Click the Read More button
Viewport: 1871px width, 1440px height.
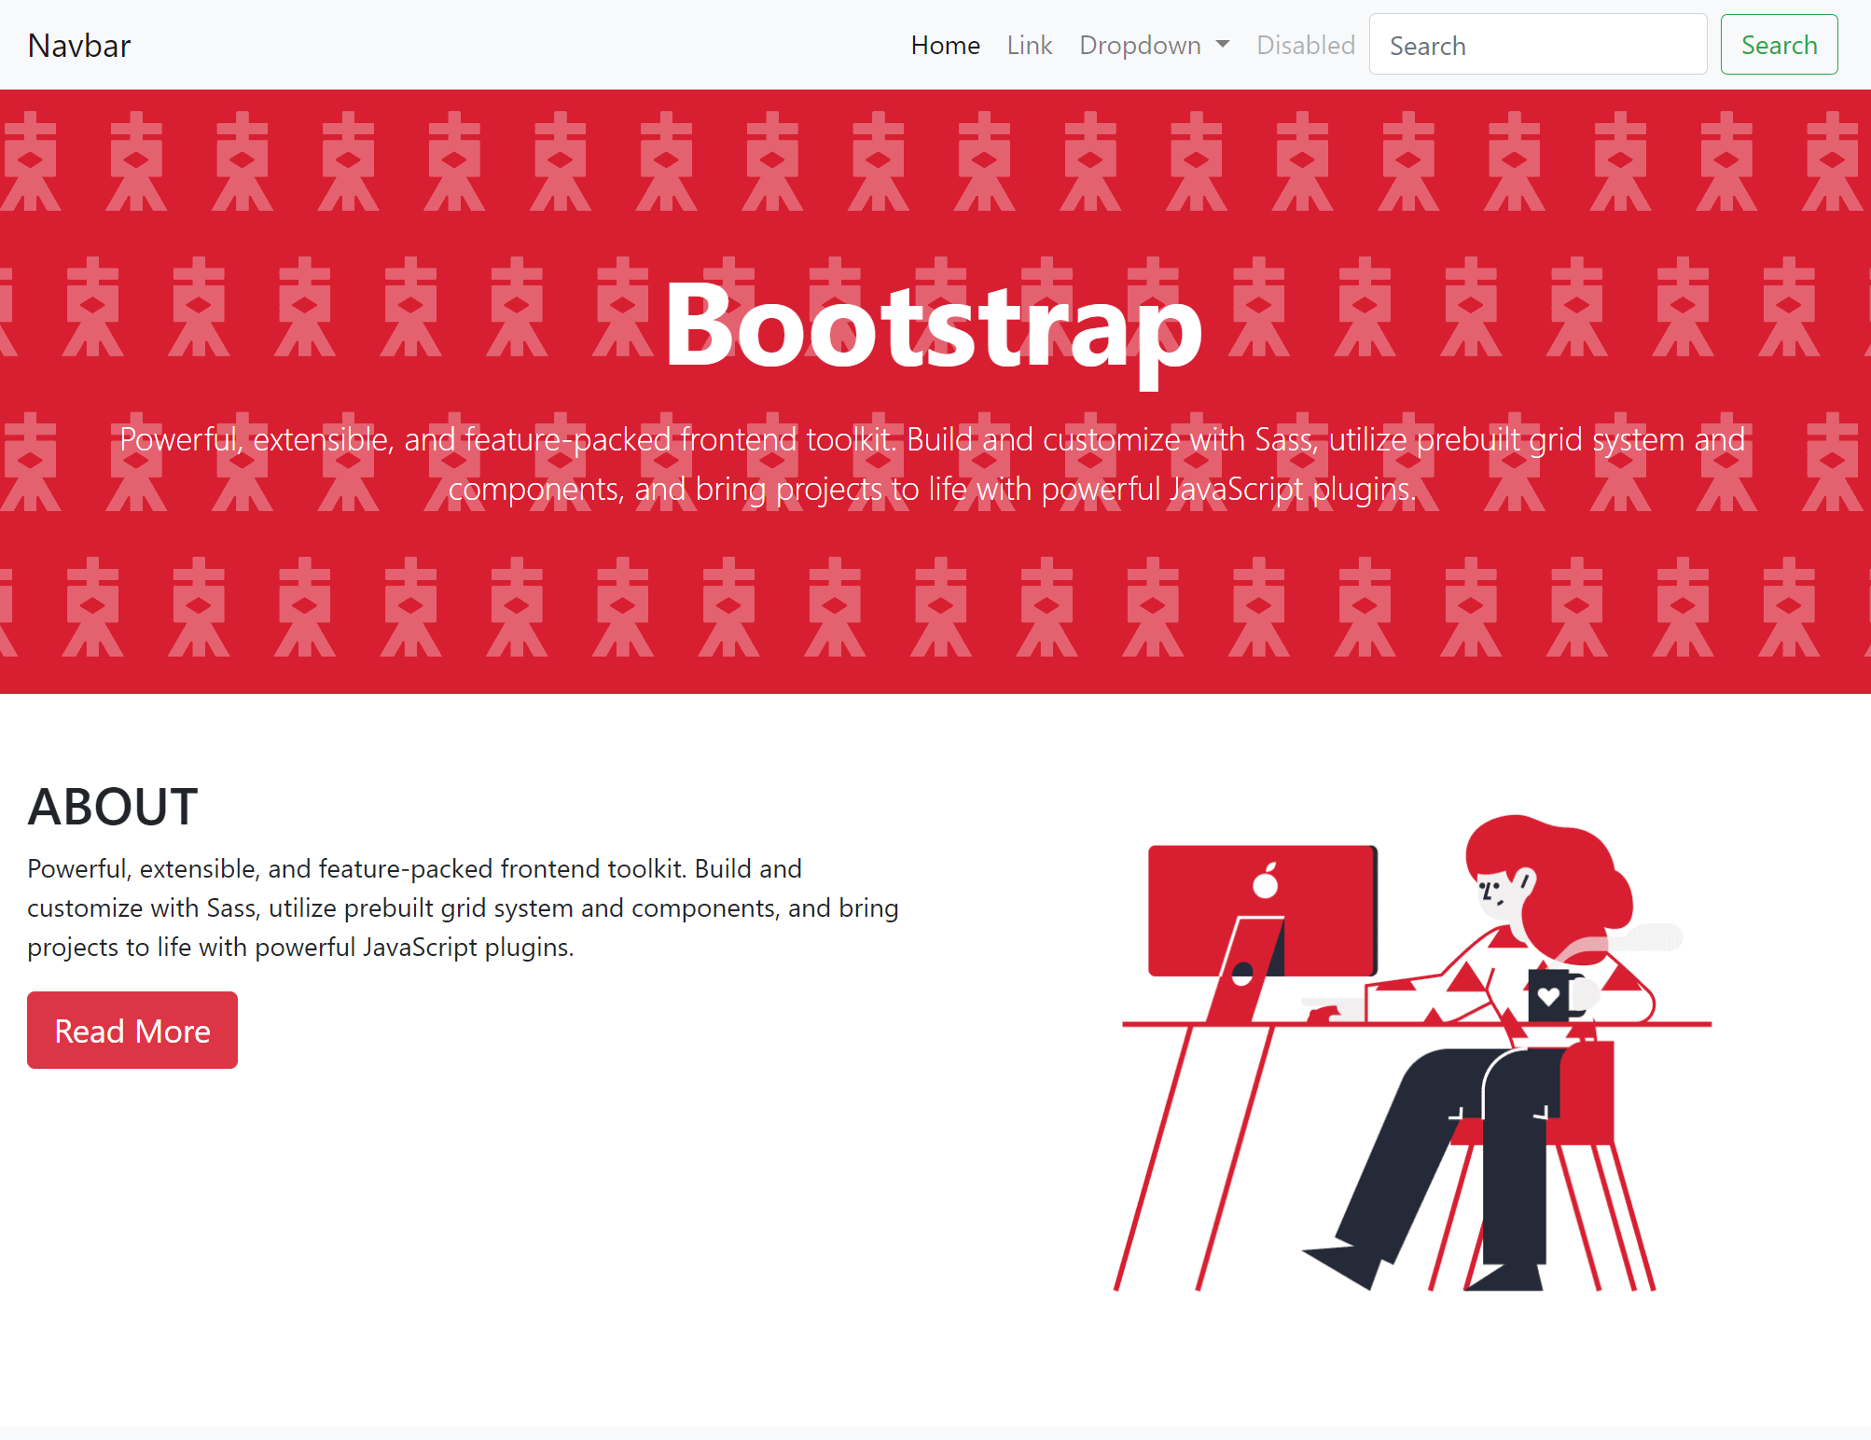132,1031
